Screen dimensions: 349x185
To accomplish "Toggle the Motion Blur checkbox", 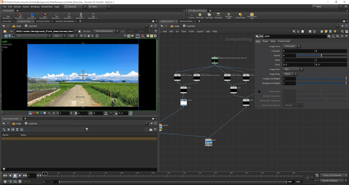I will pyautogui.click(x=259, y=91).
